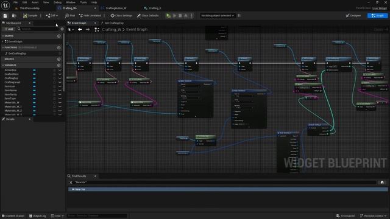Collapse the FUNCTIONS section
This screenshot has height=219, width=390.
pyautogui.click(x=2, y=47)
